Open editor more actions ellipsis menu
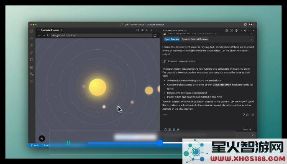287x164 pixels. click(x=156, y=30)
